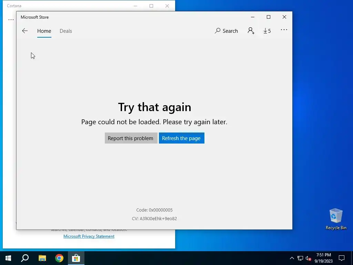Switch to the Deals tab

pyautogui.click(x=66, y=31)
